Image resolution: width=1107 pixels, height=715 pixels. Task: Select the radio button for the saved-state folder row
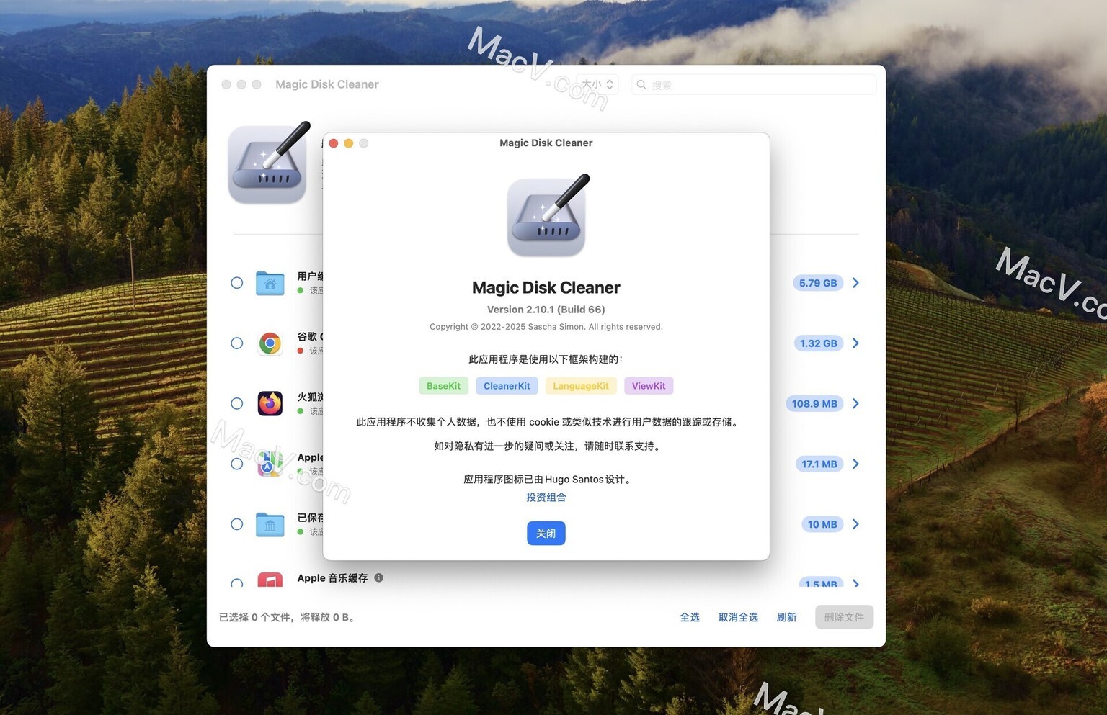coord(236,524)
